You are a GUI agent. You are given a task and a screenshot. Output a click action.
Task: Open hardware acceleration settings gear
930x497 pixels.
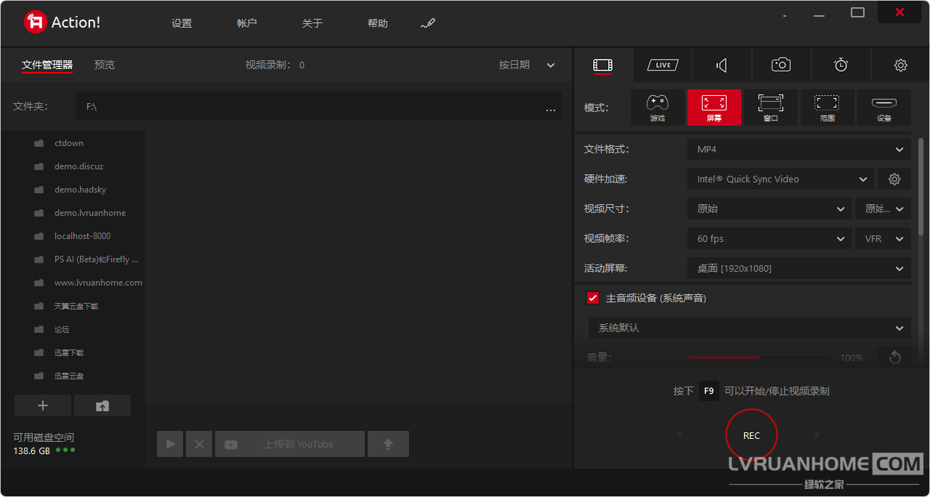(x=894, y=179)
